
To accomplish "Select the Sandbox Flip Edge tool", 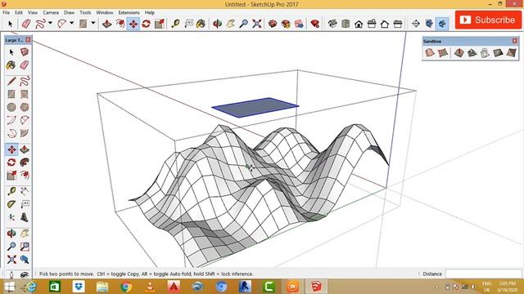I will (x=511, y=52).
